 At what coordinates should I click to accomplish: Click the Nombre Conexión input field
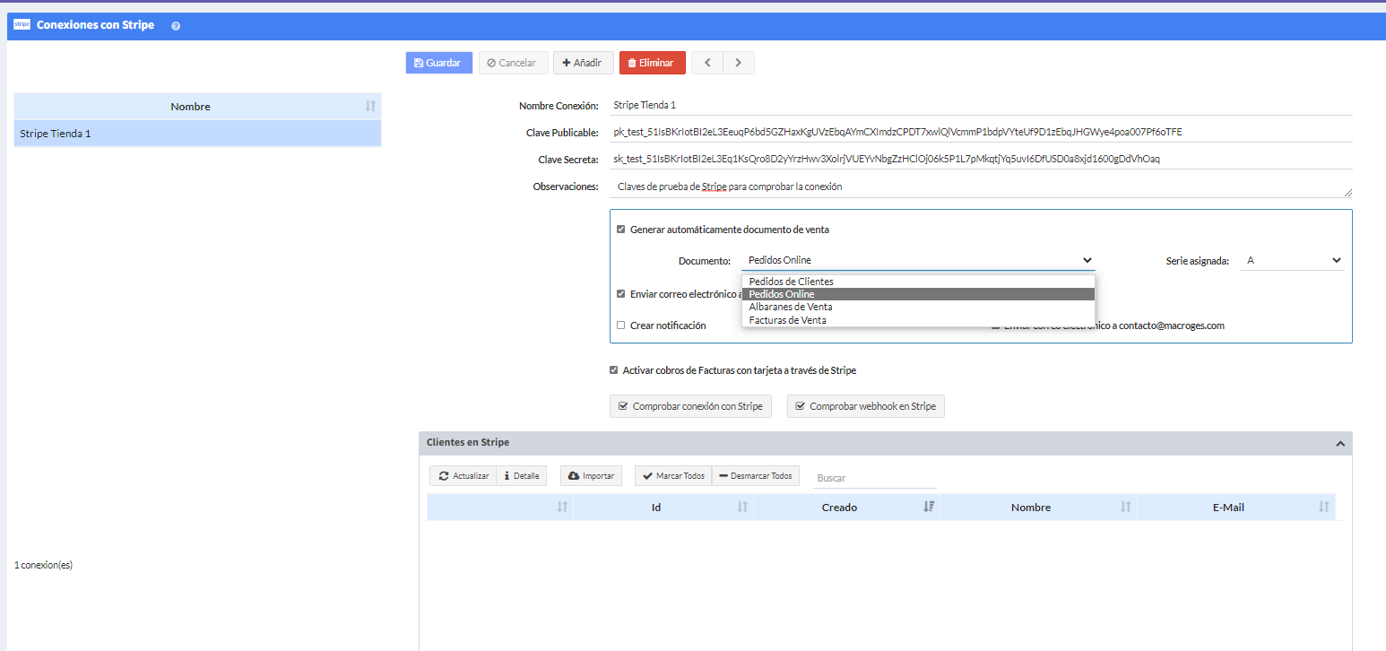click(980, 105)
